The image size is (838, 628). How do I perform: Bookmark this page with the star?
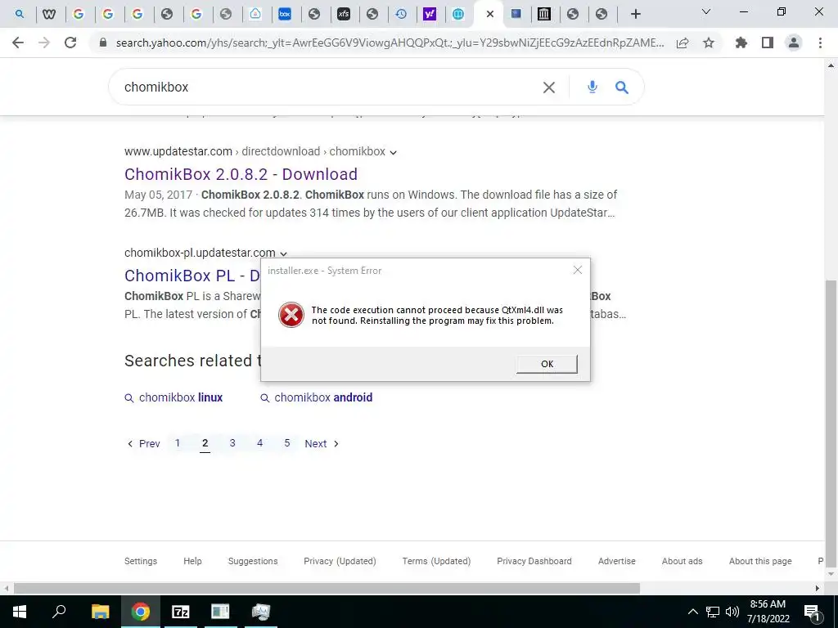click(x=709, y=43)
